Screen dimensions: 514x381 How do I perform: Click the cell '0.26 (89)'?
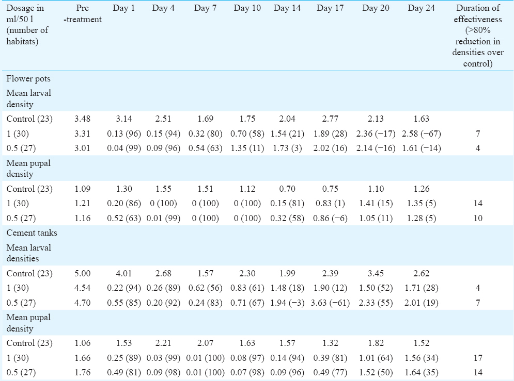[163, 288]
